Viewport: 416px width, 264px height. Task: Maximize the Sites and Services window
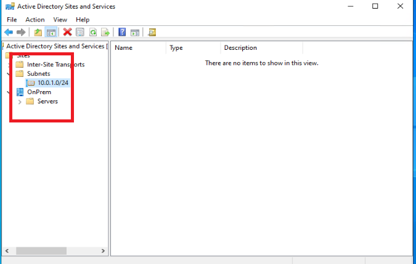[375, 6]
